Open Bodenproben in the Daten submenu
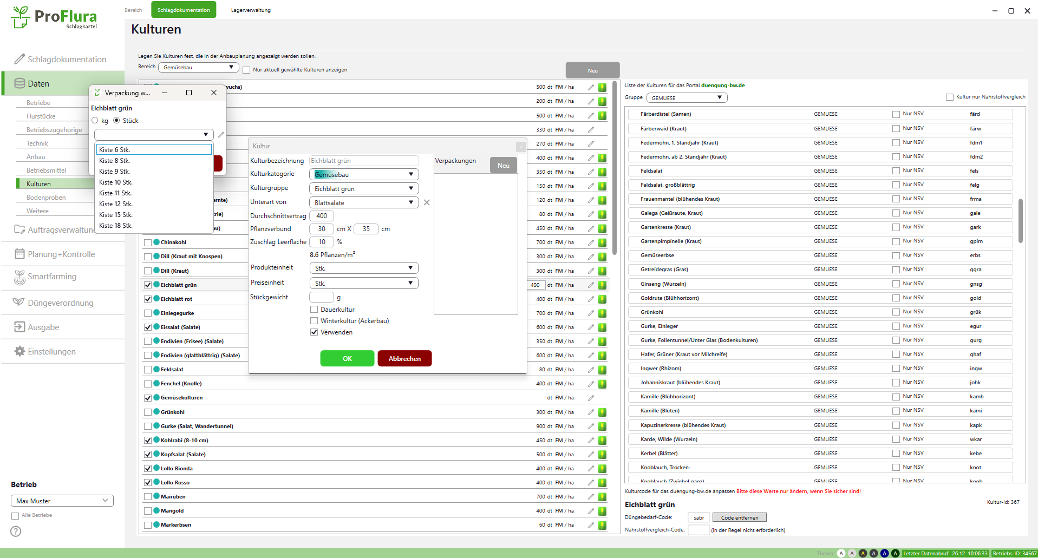The width and height of the screenshot is (1038, 558). coord(46,198)
